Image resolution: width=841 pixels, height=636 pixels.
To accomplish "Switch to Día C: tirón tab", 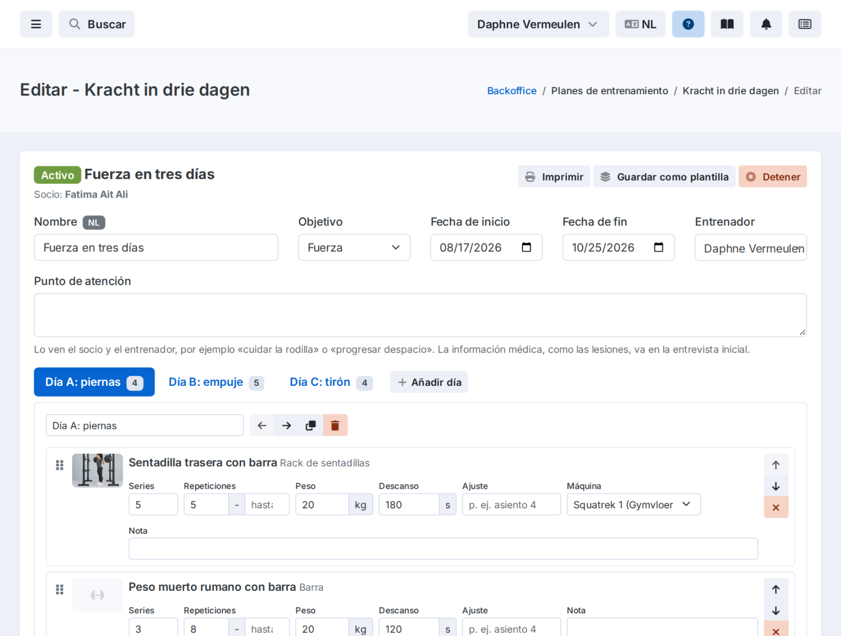I will point(331,382).
